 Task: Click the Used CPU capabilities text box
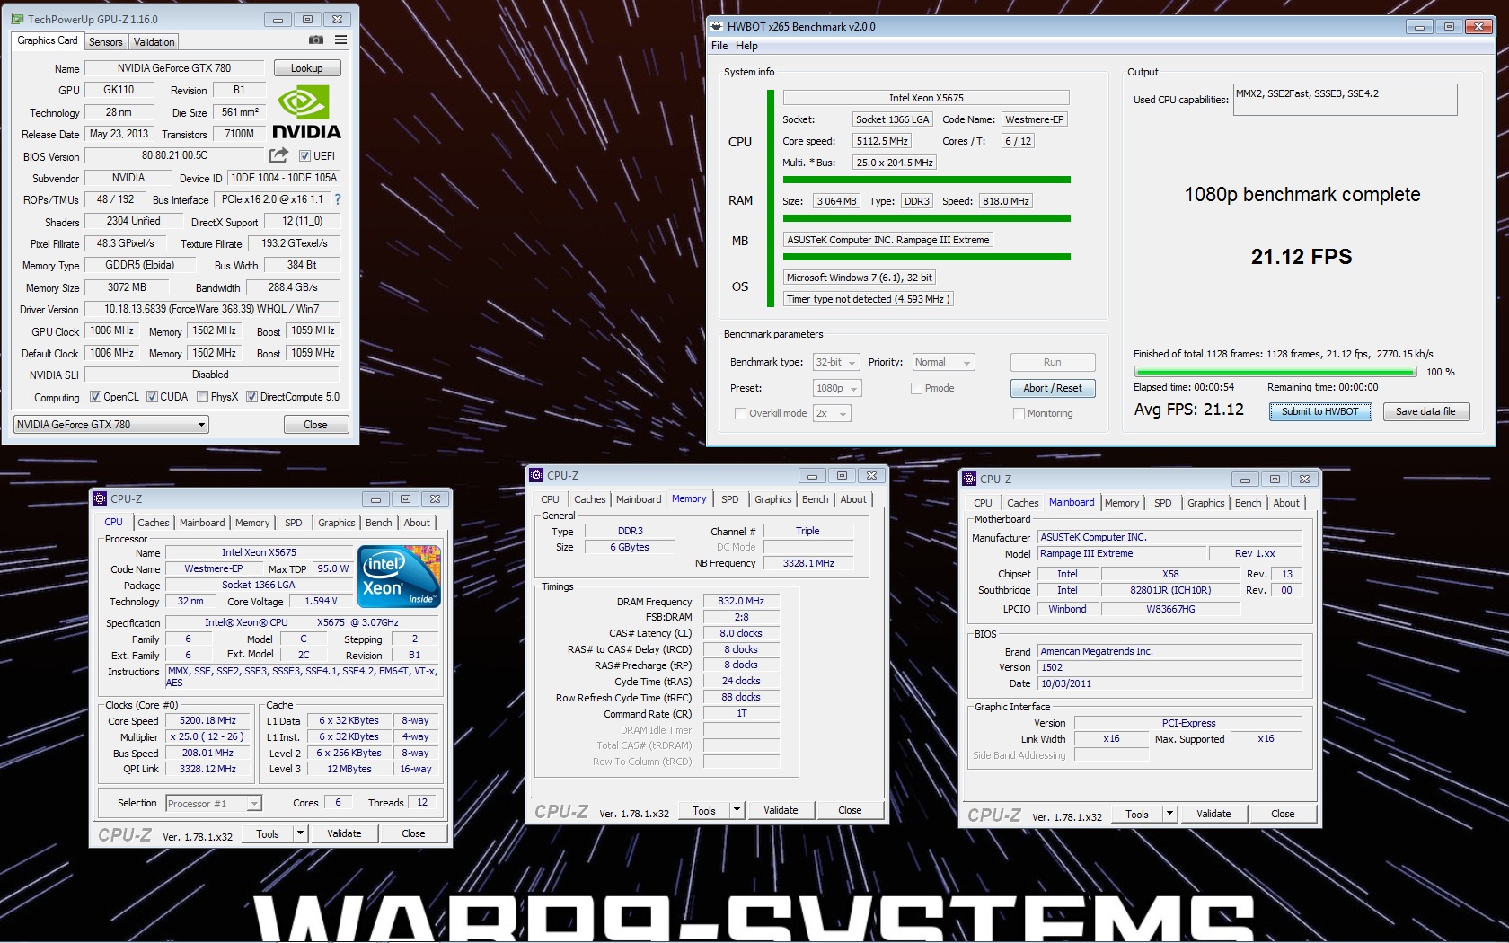coord(1346,100)
